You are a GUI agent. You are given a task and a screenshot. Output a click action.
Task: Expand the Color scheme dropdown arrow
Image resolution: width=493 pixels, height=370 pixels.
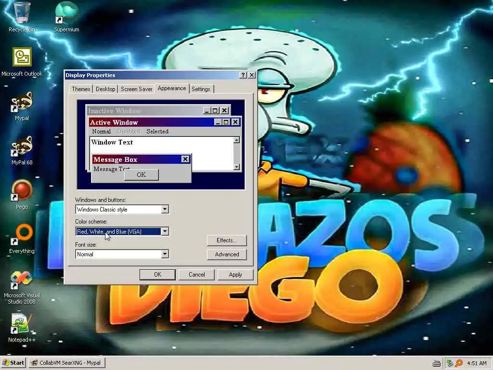click(x=165, y=232)
